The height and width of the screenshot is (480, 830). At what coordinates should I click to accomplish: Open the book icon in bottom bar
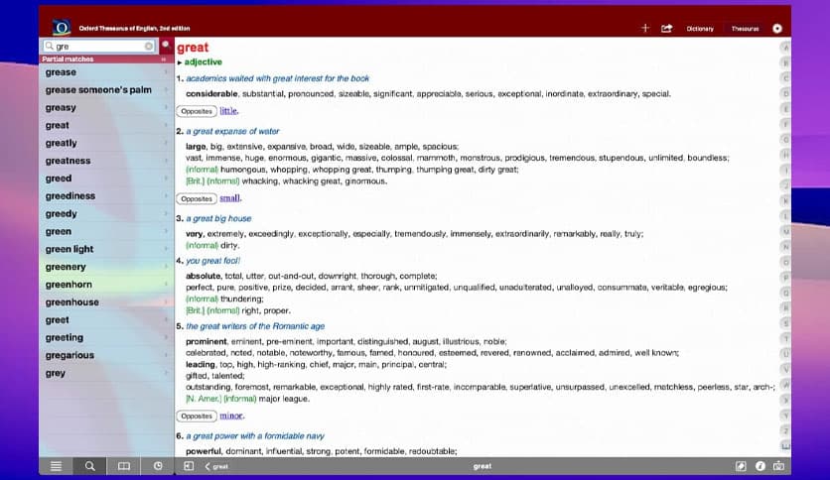pos(124,466)
